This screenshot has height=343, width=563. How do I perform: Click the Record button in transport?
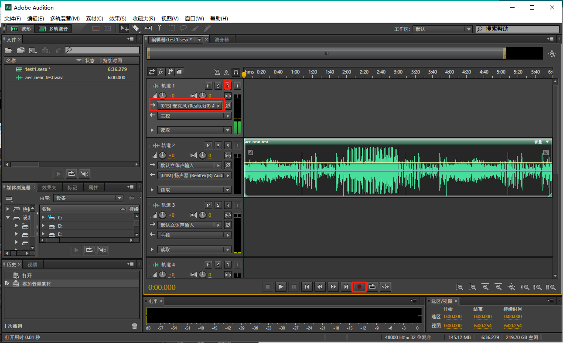tap(359, 286)
